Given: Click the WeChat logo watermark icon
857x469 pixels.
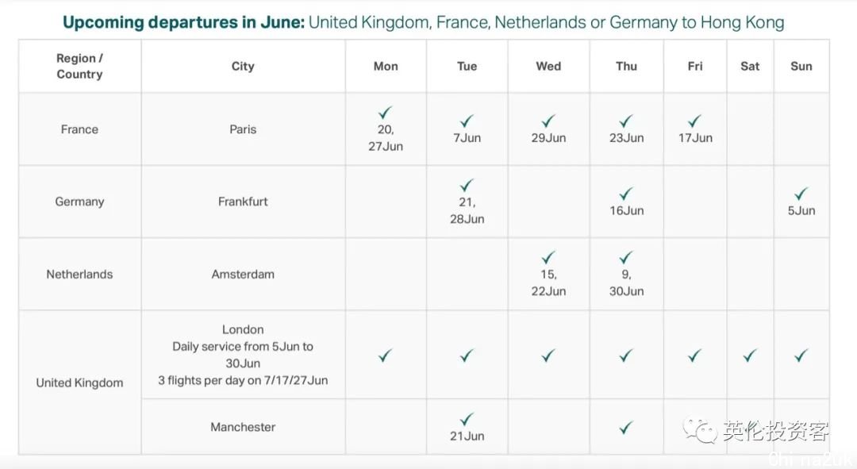Looking at the screenshot, I should (x=700, y=430).
